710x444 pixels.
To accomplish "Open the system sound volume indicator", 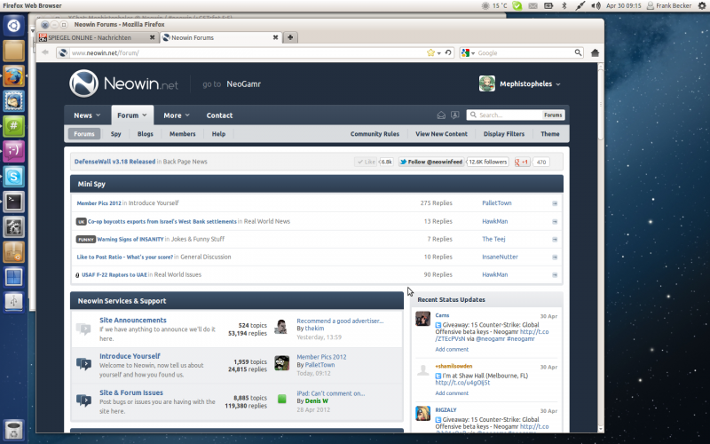I will [596, 6].
